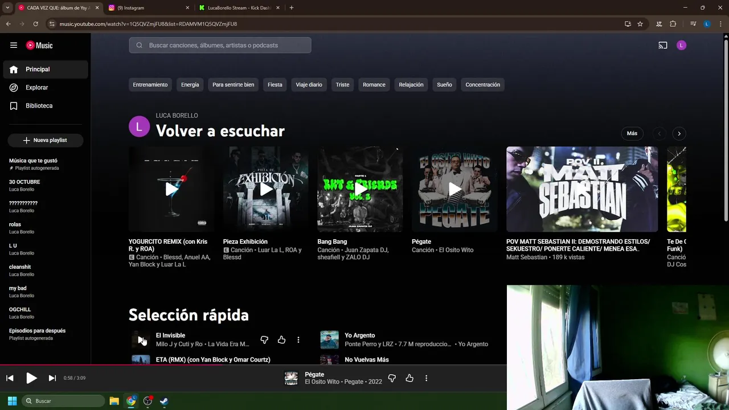Open the Windows Start menu
The width and height of the screenshot is (729, 410).
12,401
